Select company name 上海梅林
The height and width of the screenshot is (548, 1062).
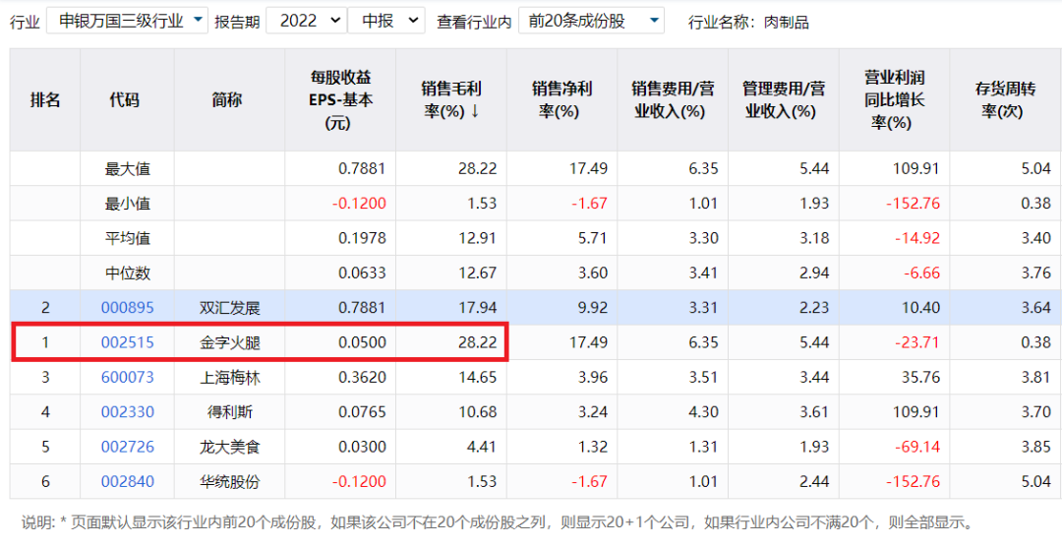[x=229, y=378]
